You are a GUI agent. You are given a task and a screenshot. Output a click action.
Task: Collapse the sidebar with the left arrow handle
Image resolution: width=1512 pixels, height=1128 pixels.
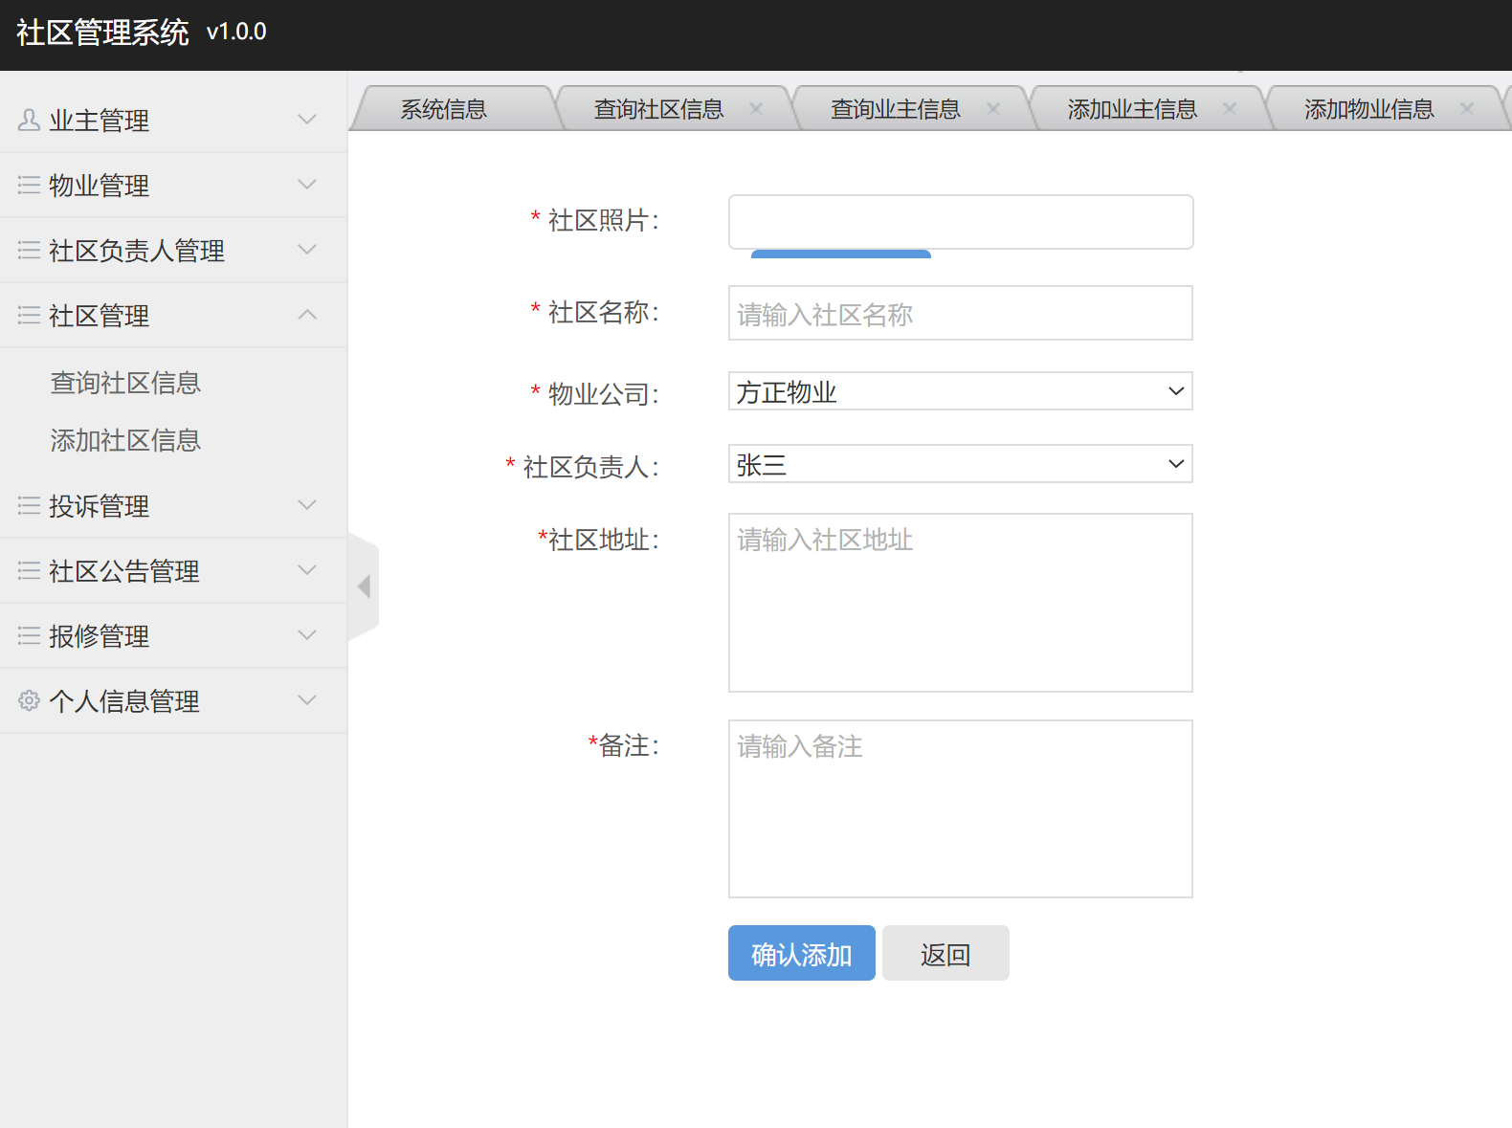point(364,586)
